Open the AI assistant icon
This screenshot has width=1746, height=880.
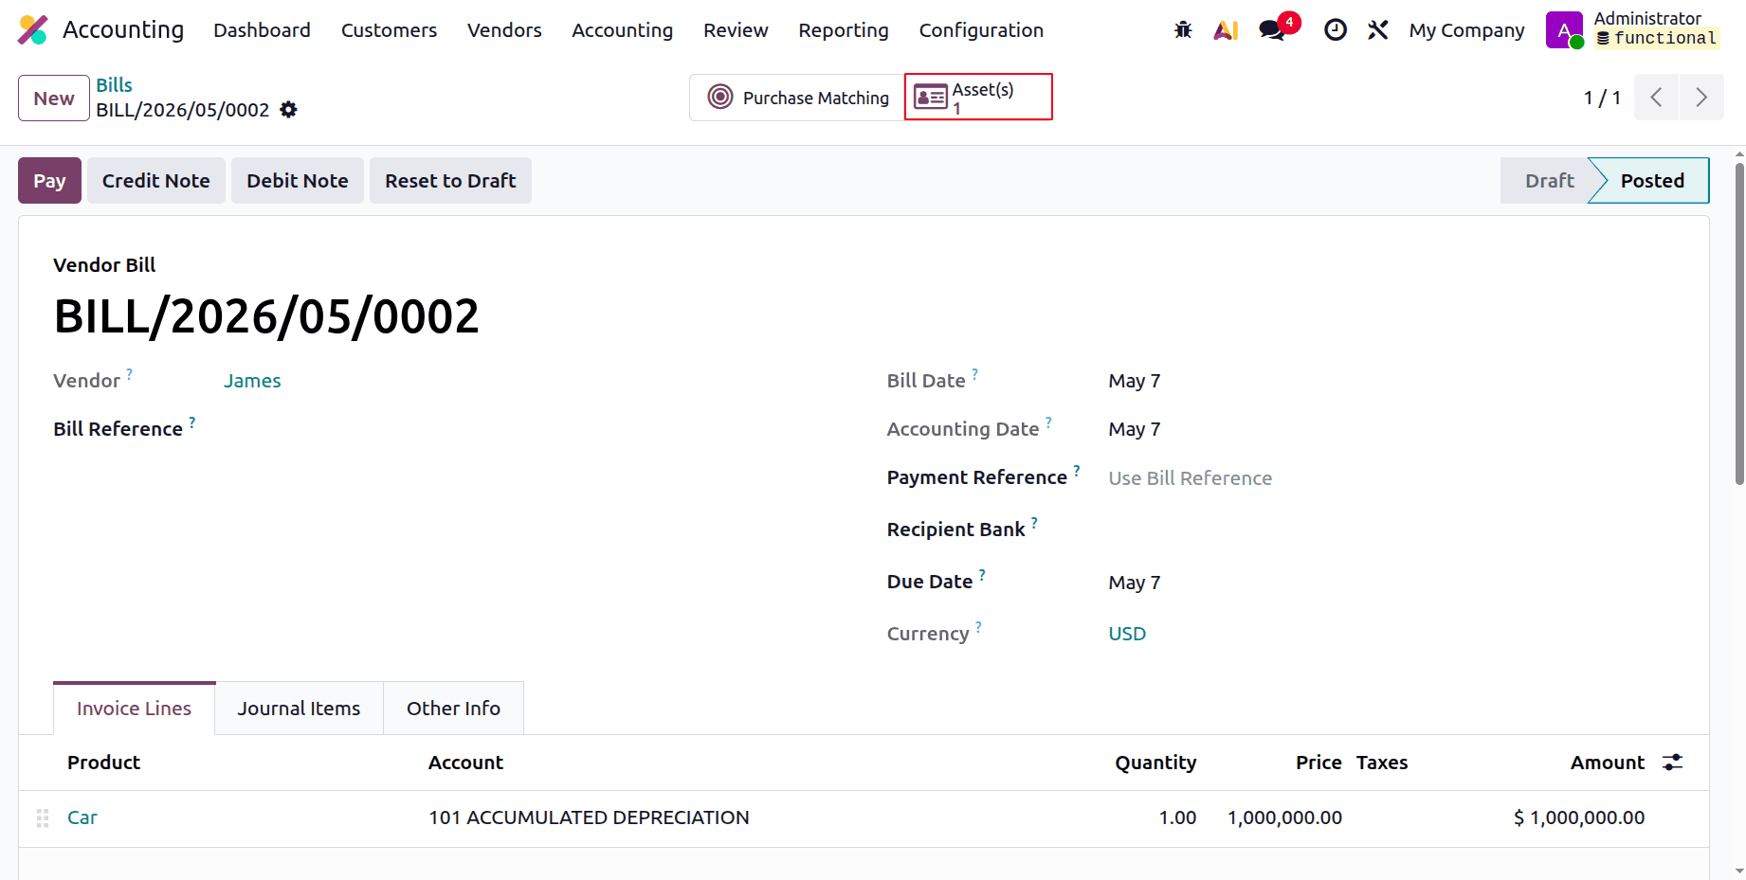point(1226,30)
